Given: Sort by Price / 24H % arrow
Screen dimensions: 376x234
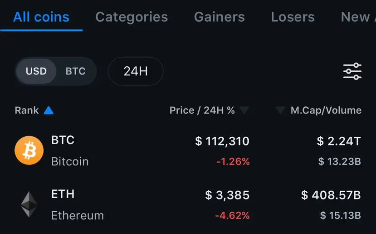Looking at the screenshot, I should coord(244,110).
